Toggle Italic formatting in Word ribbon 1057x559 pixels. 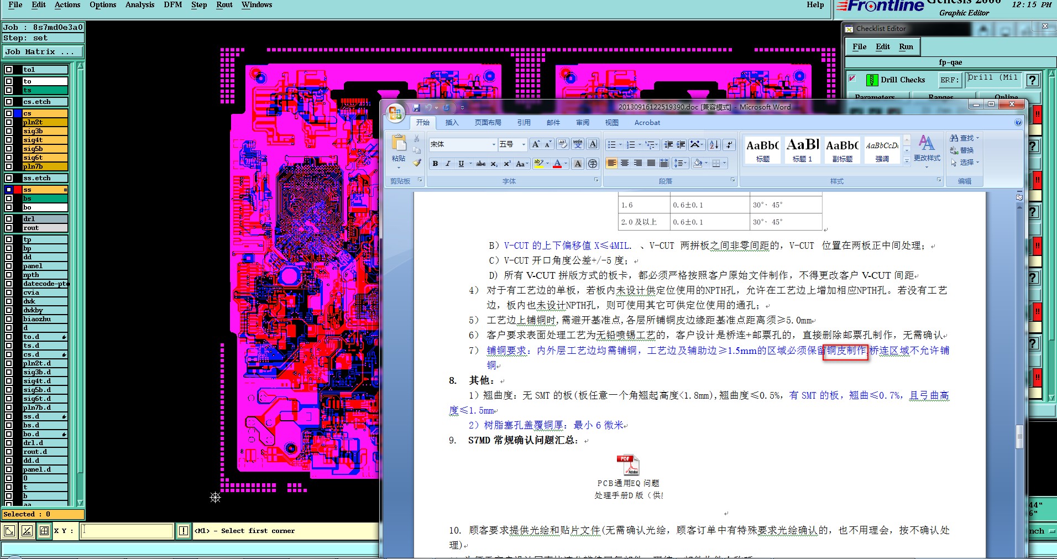pos(448,164)
